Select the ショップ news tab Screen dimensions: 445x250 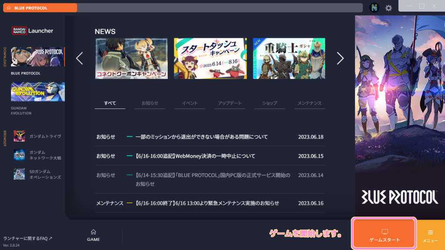269,103
